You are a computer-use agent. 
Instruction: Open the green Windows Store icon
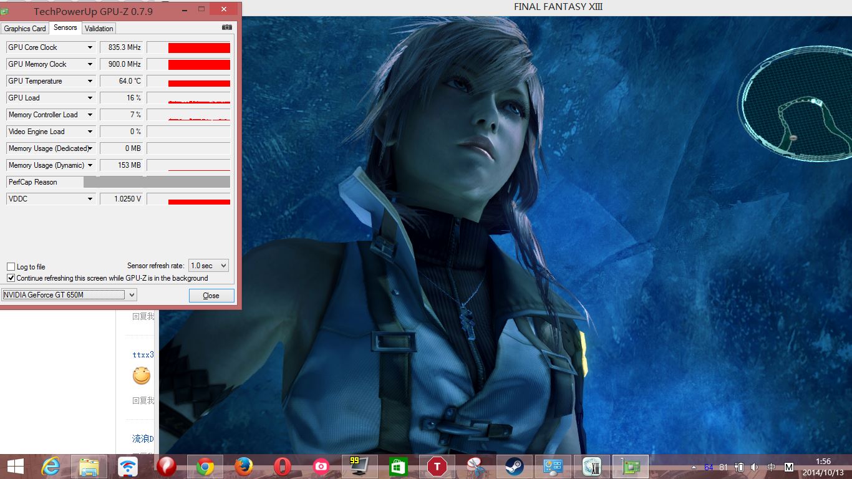point(399,467)
